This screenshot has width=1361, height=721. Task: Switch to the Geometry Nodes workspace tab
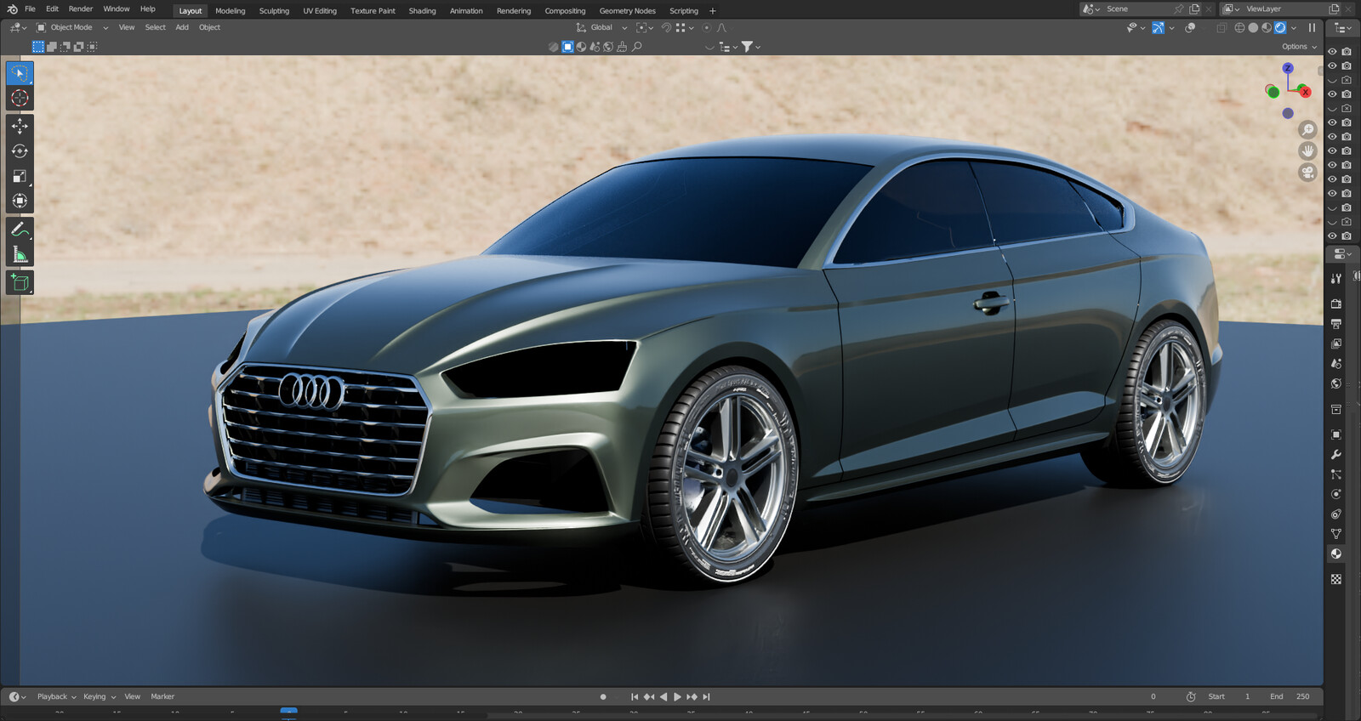coord(628,11)
